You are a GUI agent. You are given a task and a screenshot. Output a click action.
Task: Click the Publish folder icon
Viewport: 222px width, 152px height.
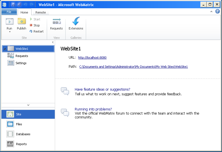[x=22, y=21]
